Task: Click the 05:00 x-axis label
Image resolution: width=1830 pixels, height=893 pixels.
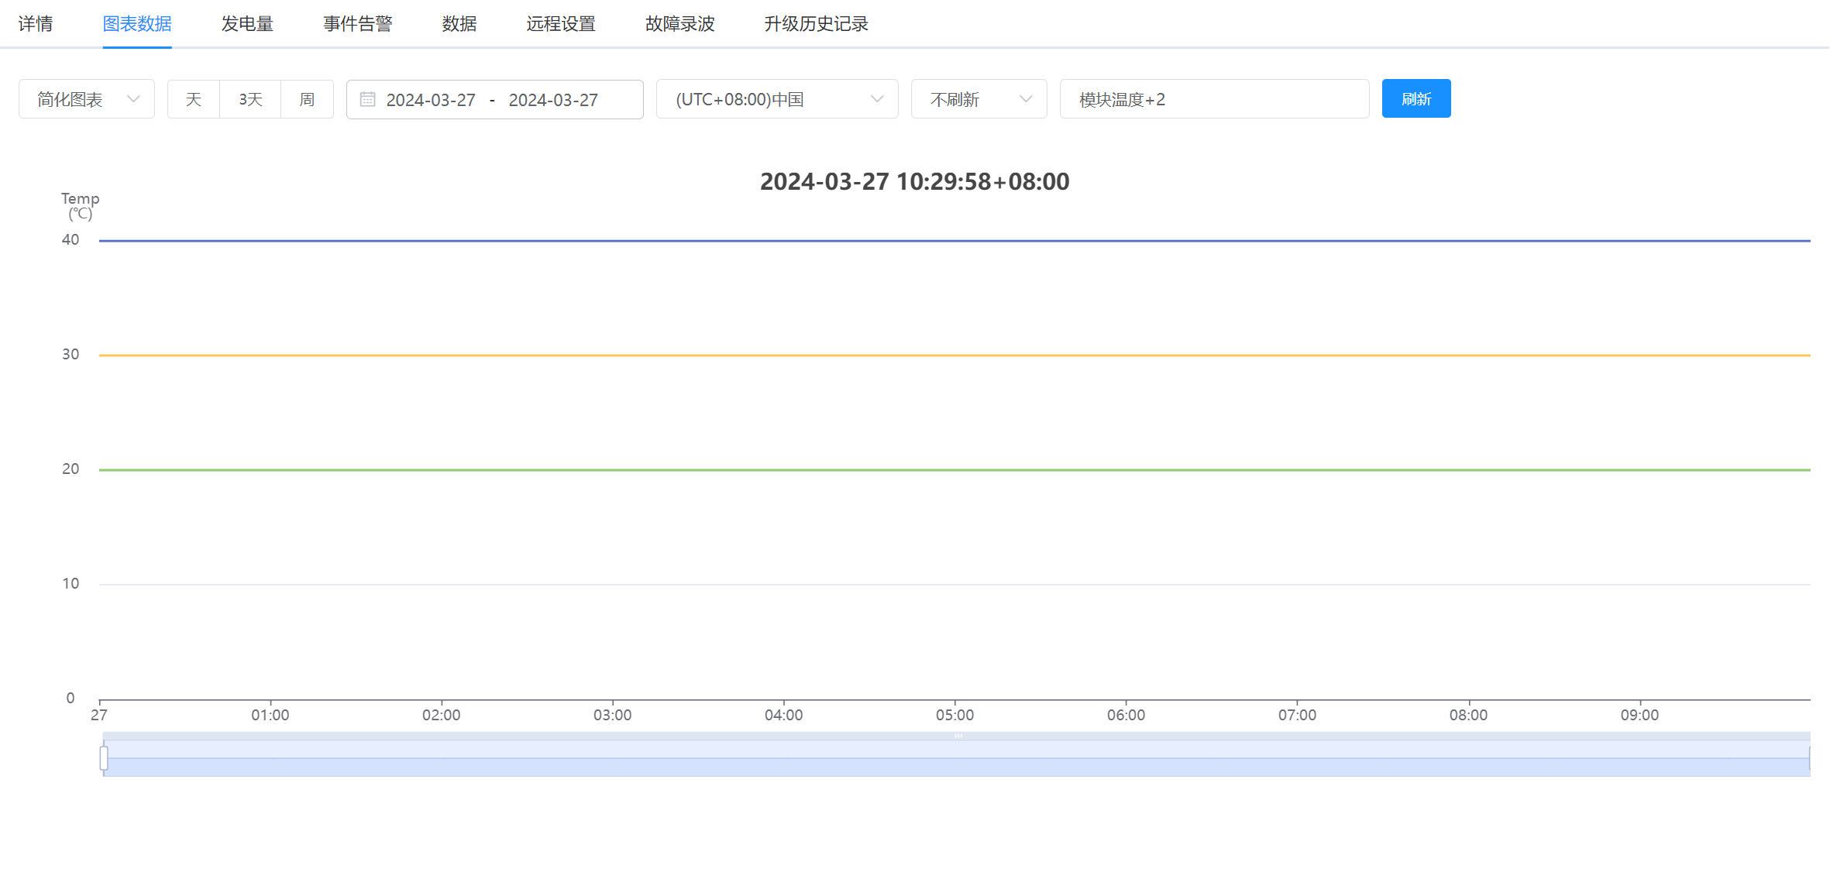Action: (955, 715)
